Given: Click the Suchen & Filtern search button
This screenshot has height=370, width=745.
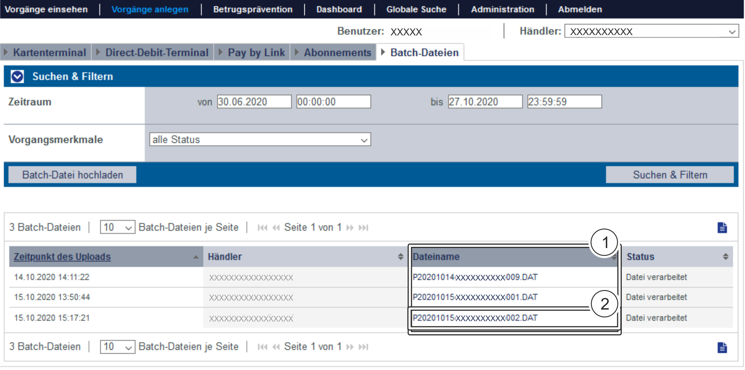Looking at the screenshot, I should pyautogui.click(x=670, y=175).
